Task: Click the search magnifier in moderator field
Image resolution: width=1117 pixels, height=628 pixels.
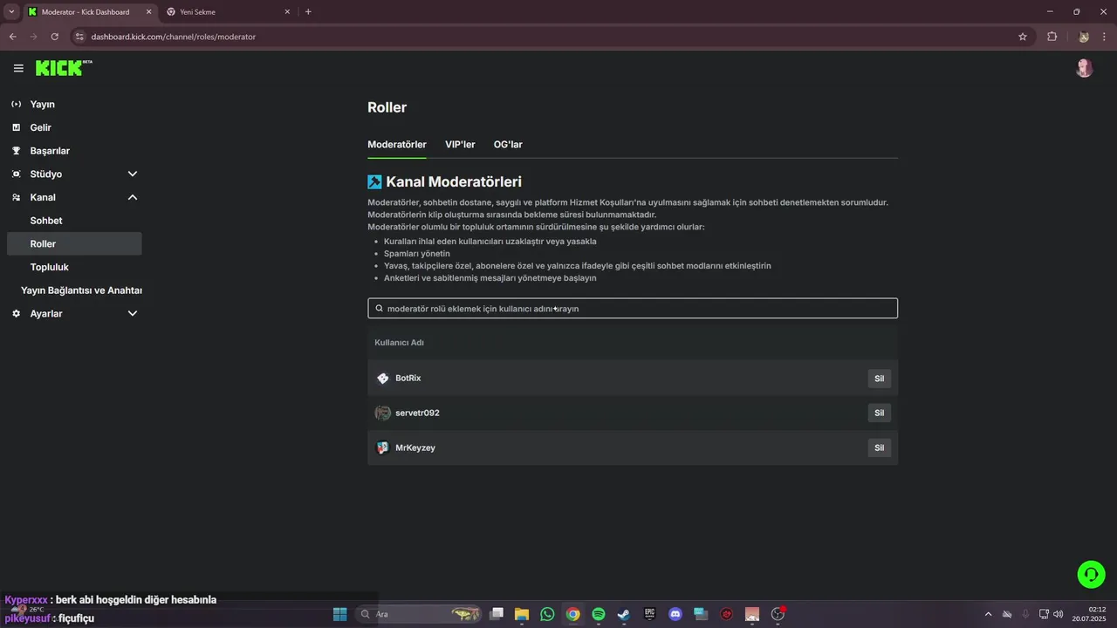Action: 379,309
